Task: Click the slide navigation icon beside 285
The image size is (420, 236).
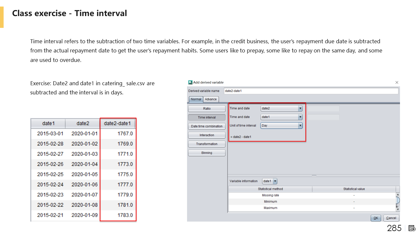Action: pyautogui.click(x=412, y=228)
